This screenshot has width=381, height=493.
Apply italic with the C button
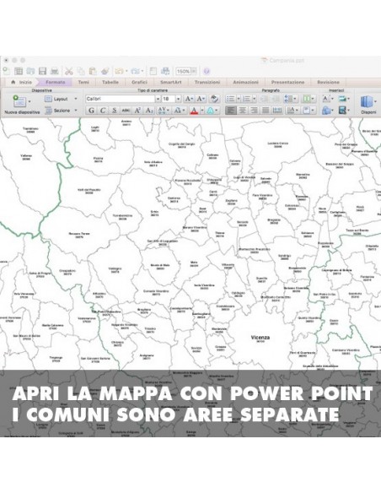coord(103,111)
